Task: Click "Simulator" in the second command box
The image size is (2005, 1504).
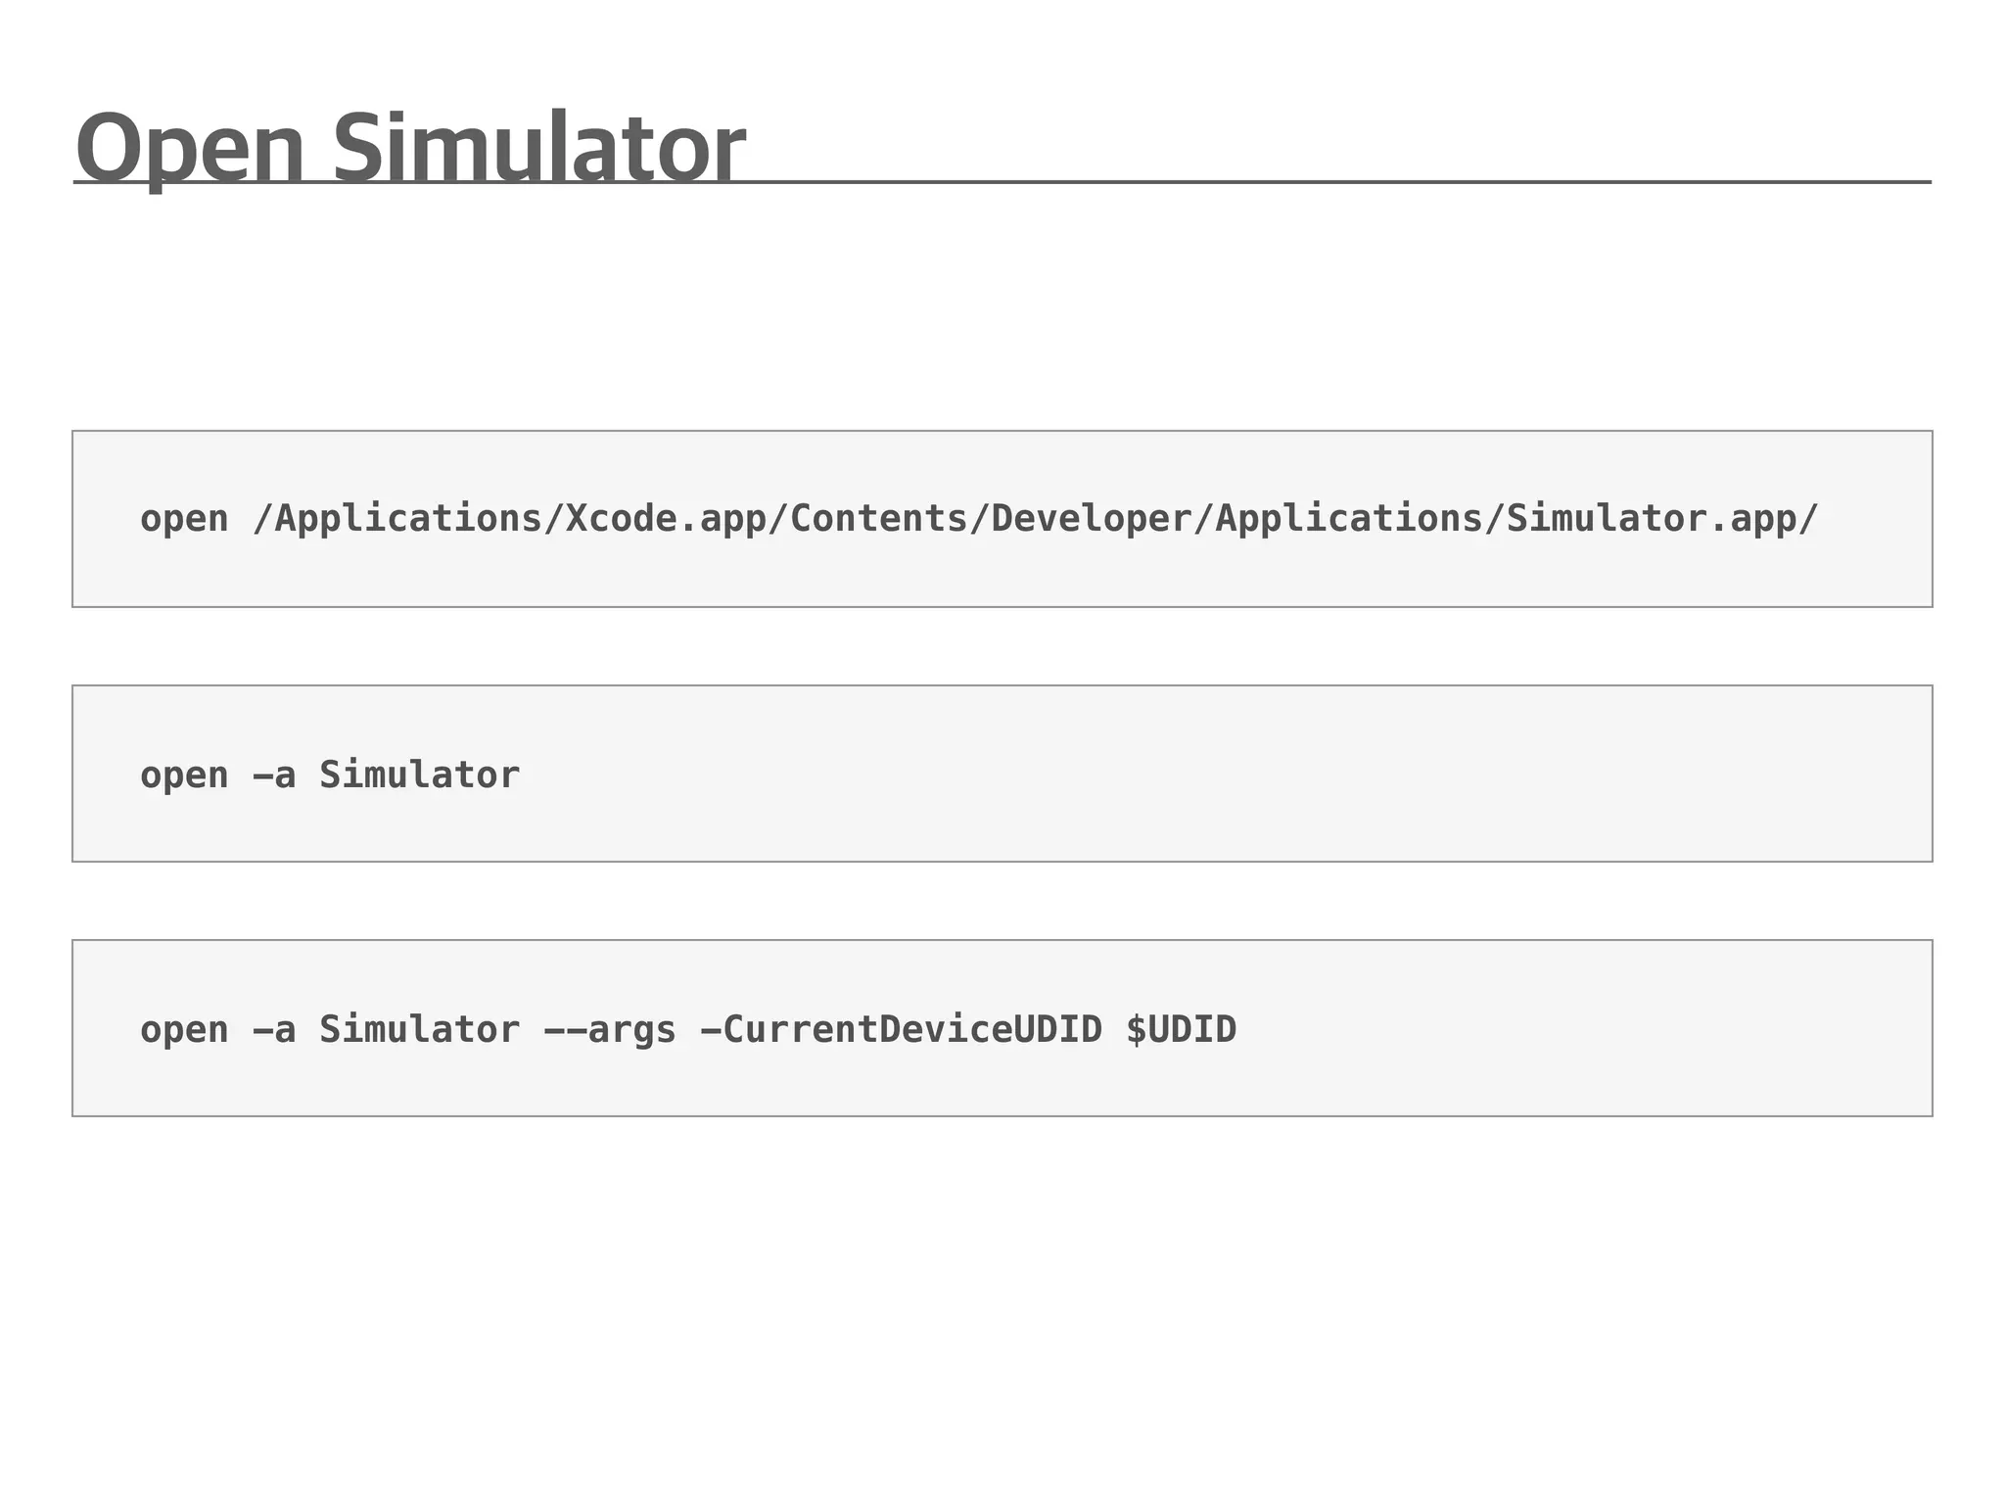Action: click(419, 775)
